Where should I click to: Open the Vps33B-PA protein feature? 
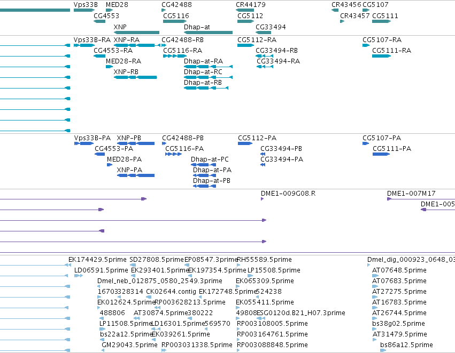[84, 143]
